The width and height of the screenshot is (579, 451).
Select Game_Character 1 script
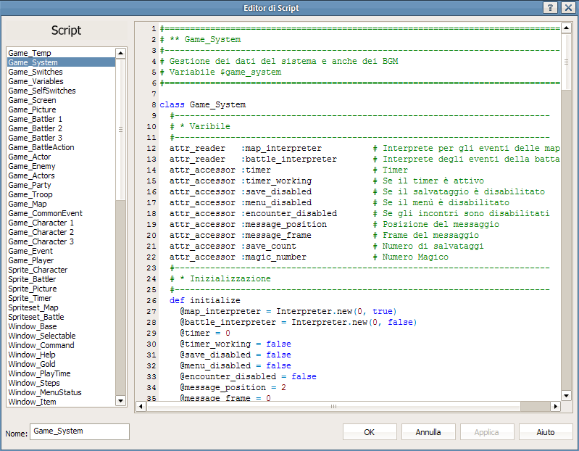coord(62,223)
